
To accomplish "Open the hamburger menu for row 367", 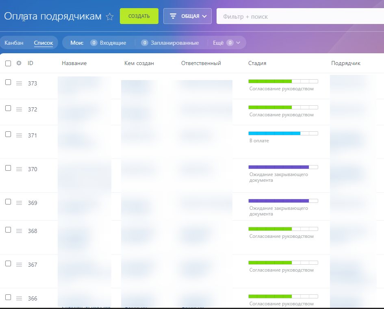I will [x=19, y=265].
